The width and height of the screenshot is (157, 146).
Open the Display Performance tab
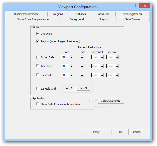26,14
